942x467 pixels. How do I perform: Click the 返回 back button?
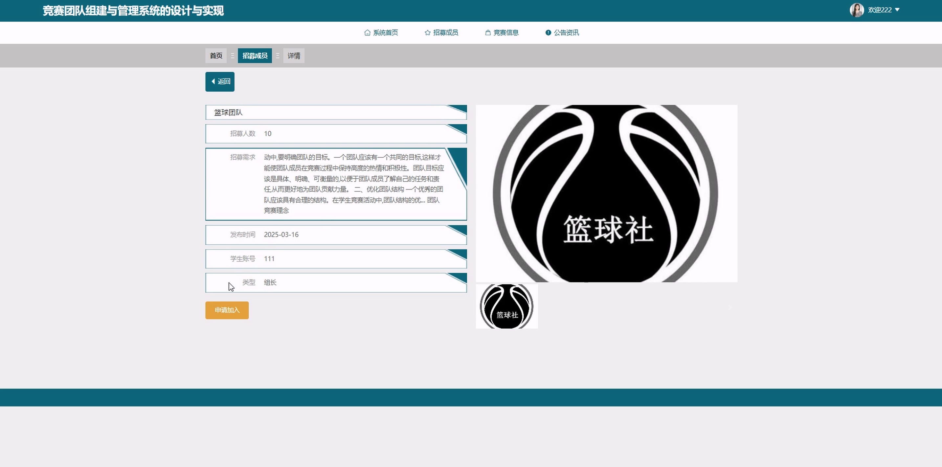click(x=220, y=81)
